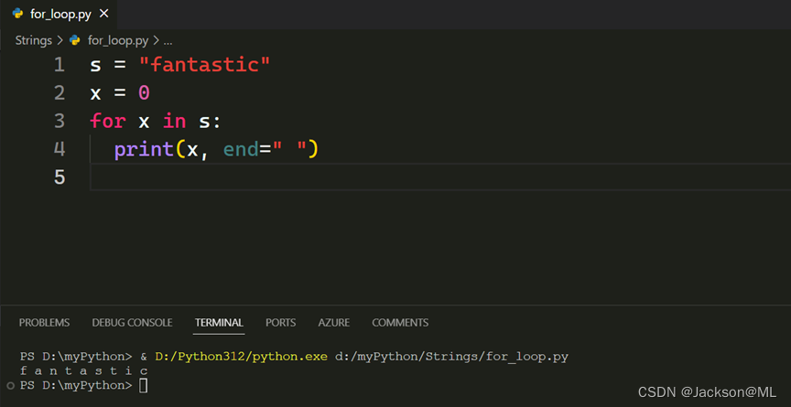The width and height of the screenshot is (791, 407).
Task: Show the PORTS panel tab
Action: pos(280,323)
